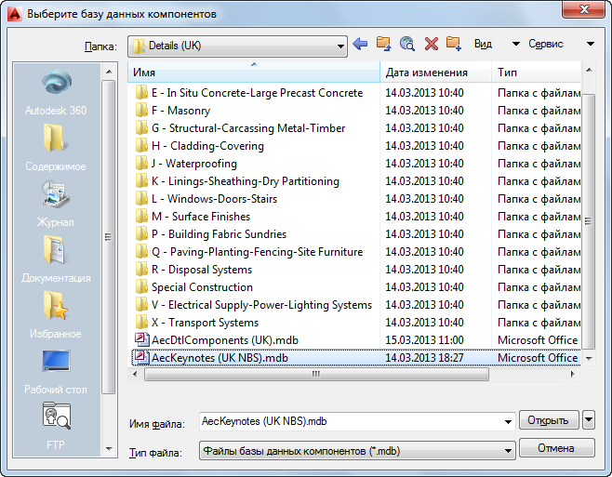Click the Открыть button
This screenshot has width=612, height=477.
(x=549, y=420)
